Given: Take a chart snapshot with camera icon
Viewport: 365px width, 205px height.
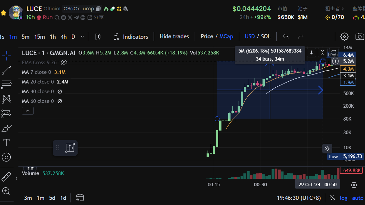Looking at the screenshot, I should (x=360, y=36).
